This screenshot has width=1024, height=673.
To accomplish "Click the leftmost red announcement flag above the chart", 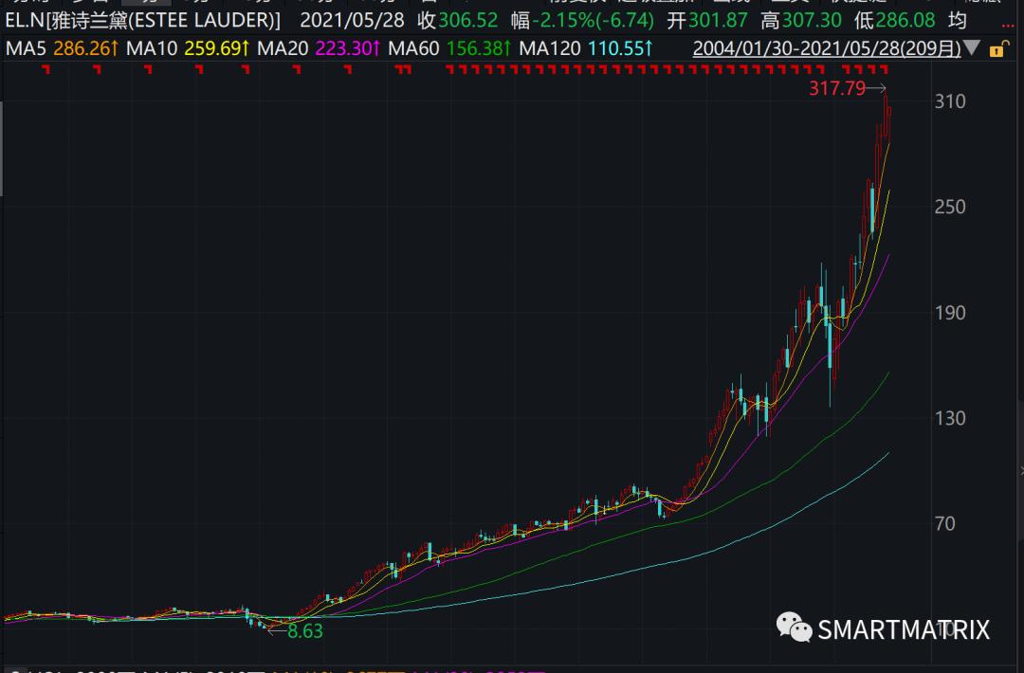I will click(45, 68).
